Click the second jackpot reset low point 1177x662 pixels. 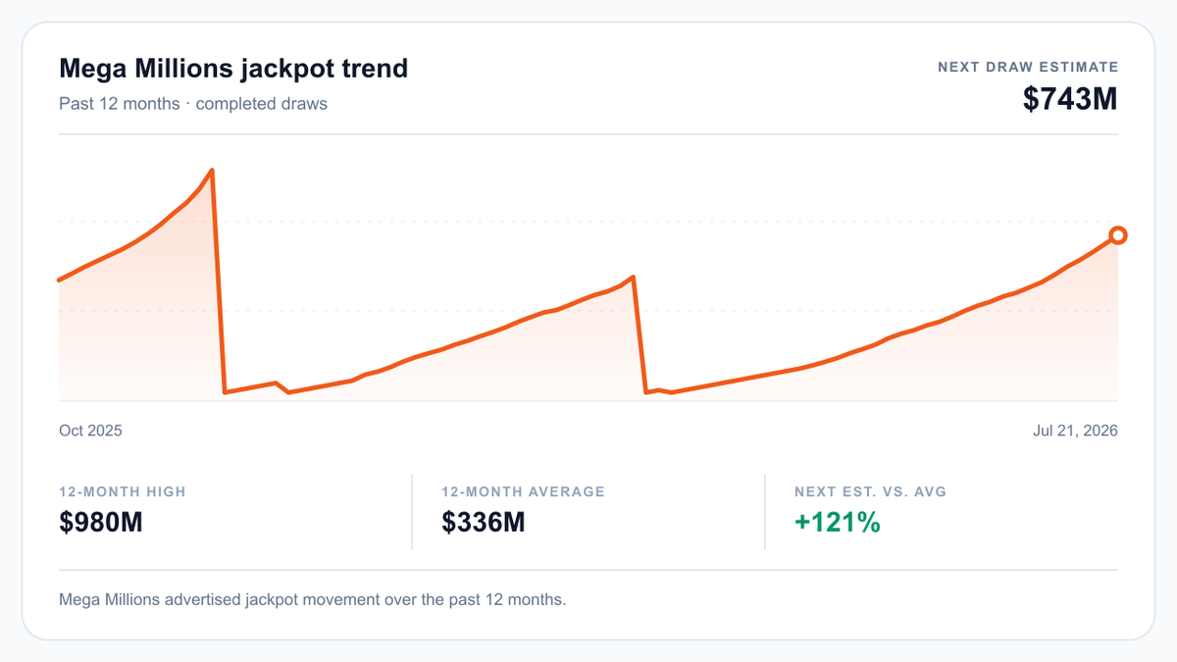(x=646, y=392)
